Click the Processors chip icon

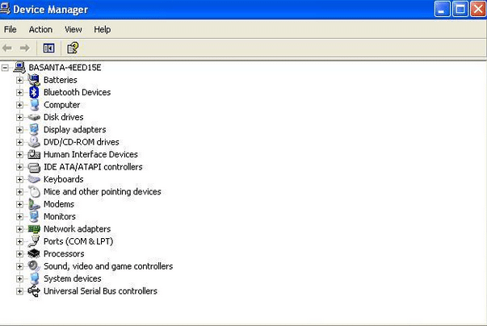[x=34, y=253]
